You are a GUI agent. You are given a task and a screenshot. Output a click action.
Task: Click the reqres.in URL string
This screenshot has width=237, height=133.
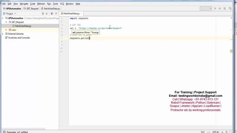[x=100, y=28]
